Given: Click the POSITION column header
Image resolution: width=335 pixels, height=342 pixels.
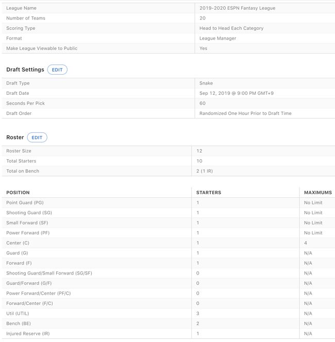Looking at the screenshot, I should point(18,193).
